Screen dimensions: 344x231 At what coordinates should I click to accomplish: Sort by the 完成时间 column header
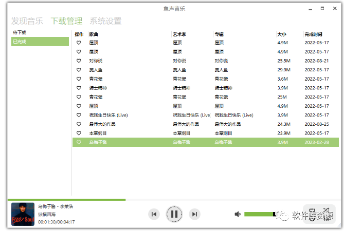313,34
